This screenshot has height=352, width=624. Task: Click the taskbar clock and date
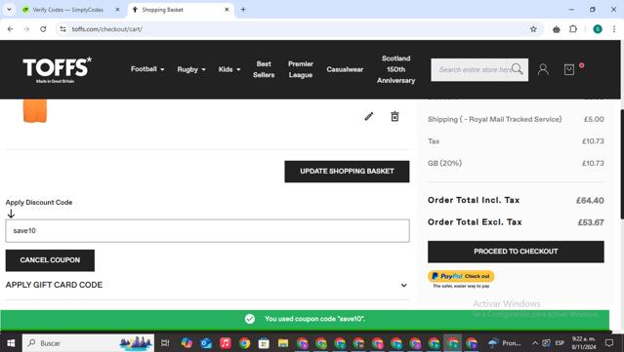coord(584,343)
